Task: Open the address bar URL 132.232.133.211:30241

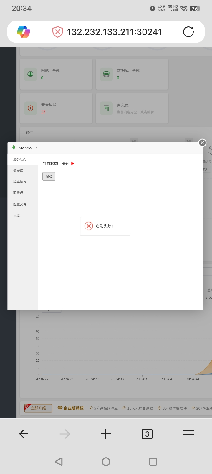Action: coord(115,32)
